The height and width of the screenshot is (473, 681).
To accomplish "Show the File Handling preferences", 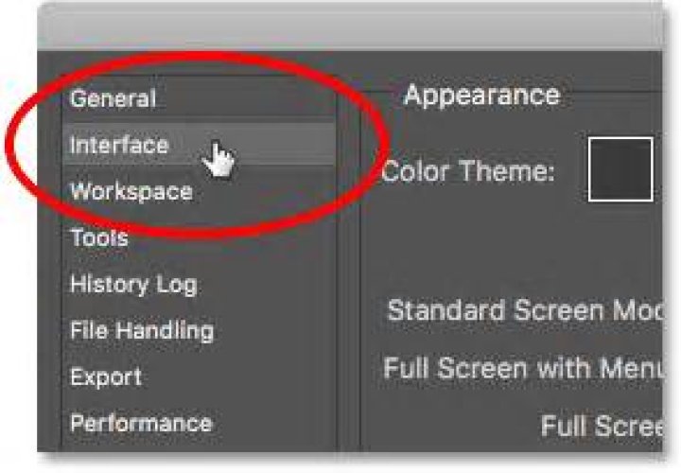I will coord(141,330).
